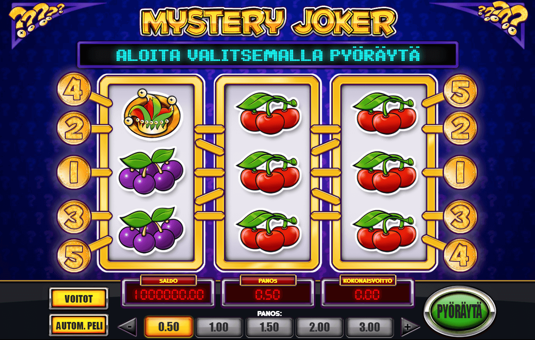The width and height of the screenshot is (535, 340).
Task: Choose the 1.50 bet amount
Action: (269, 327)
